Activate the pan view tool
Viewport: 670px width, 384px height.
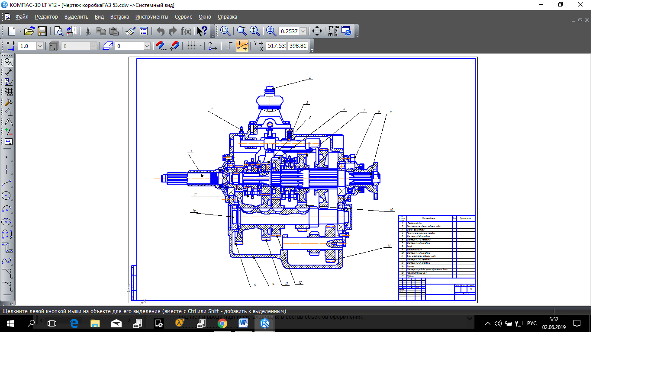[x=317, y=31]
